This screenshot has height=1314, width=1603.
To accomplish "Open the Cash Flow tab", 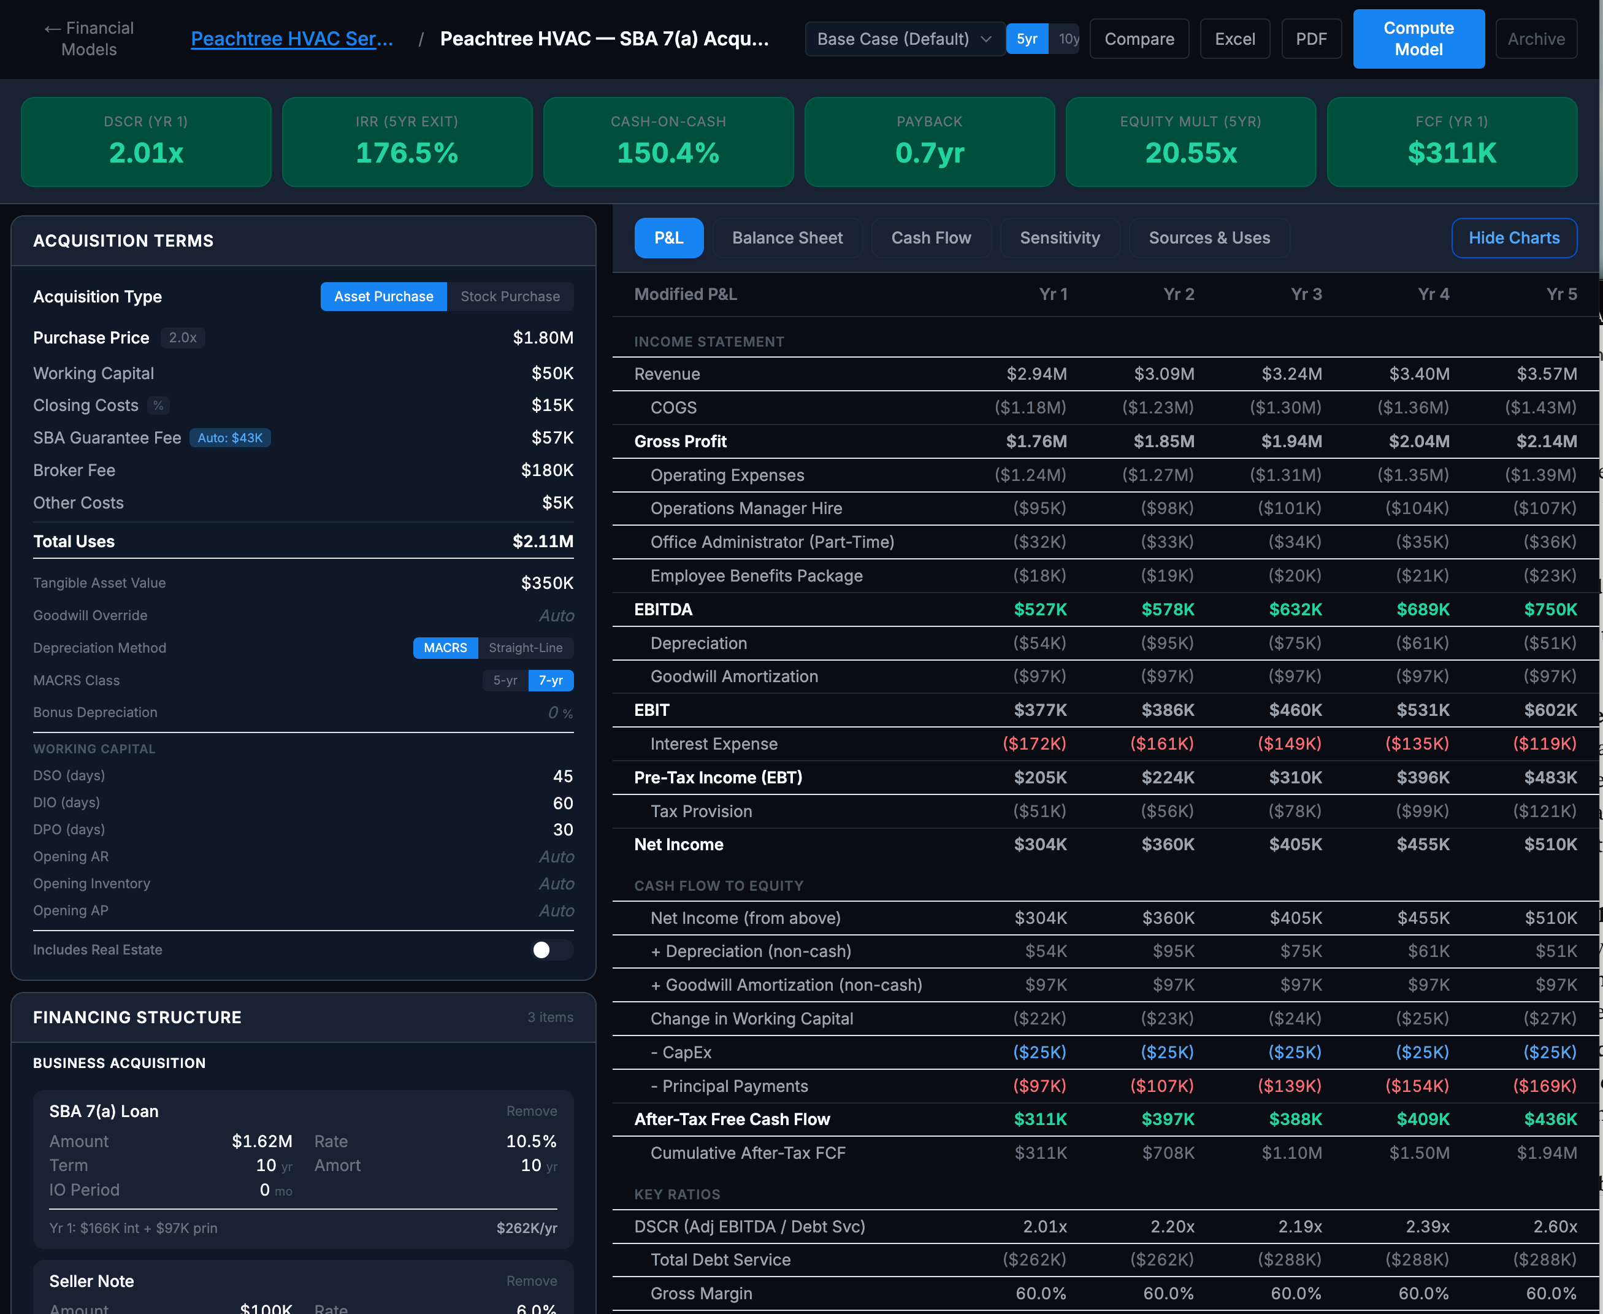I will 932,237.
